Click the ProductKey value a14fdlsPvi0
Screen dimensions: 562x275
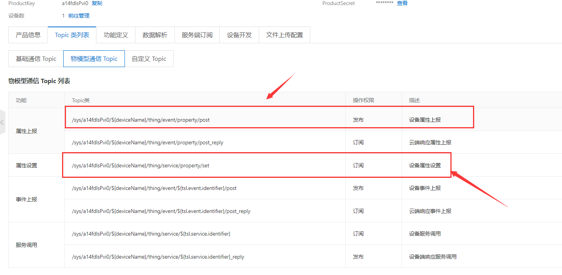point(75,3)
